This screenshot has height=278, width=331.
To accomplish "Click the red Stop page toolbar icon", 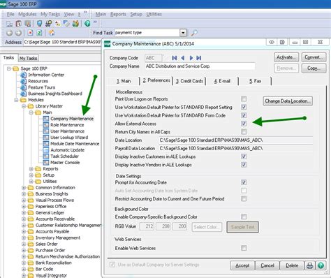I will (30, 33).
